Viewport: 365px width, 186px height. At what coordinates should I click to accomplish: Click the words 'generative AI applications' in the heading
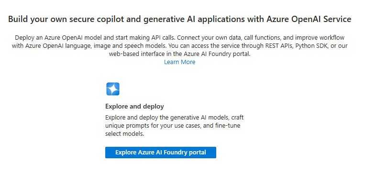(193, 19)
